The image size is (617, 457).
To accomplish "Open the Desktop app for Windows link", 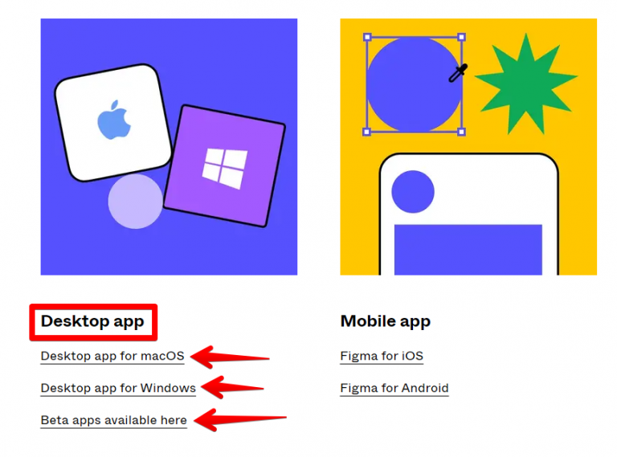I will click(x=118, y=388).
